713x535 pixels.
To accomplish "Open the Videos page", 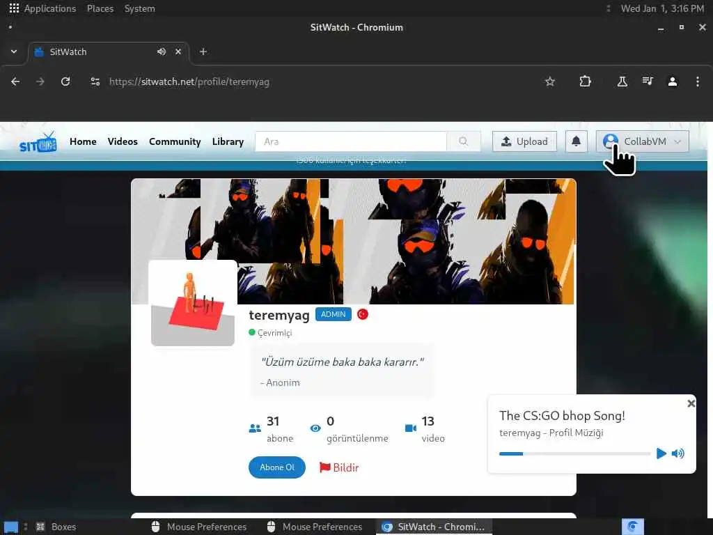I will [x=123, y=142].
